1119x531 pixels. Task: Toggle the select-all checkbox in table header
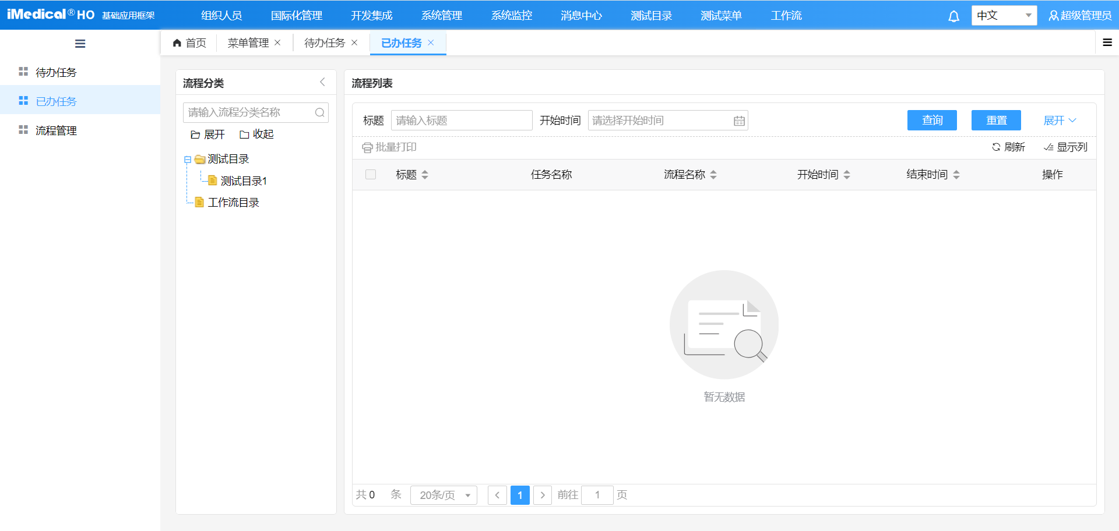click(371, 175)
